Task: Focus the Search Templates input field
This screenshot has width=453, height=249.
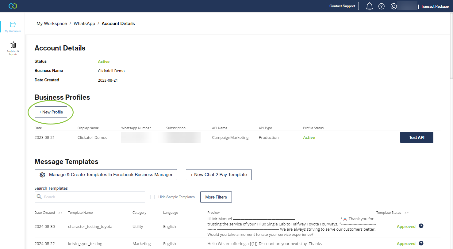Action: (92, 197)
